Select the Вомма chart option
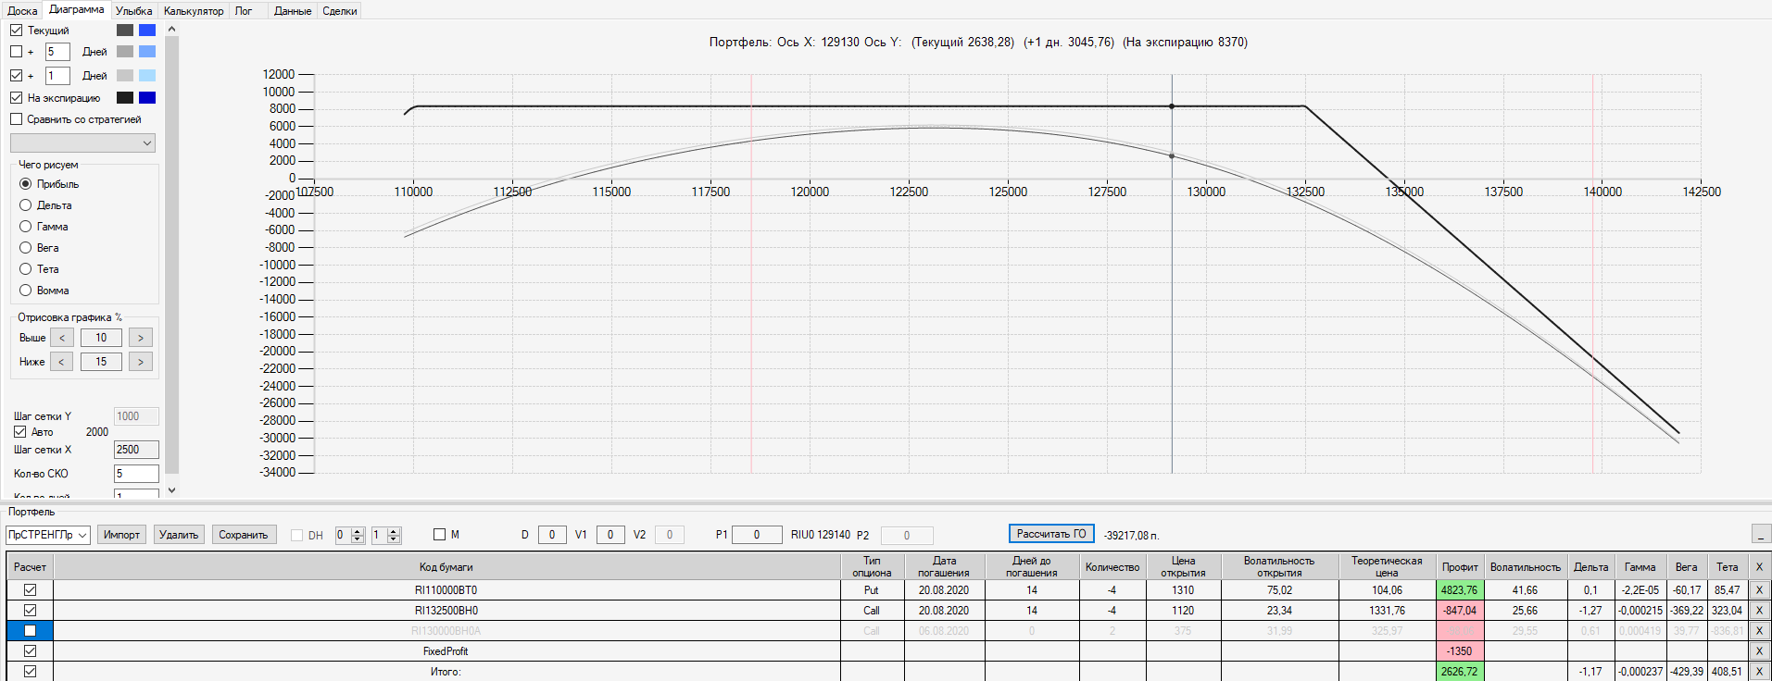Image resolution: width=1772 pixels, height=681 pixels. click(x=26, y=291)
